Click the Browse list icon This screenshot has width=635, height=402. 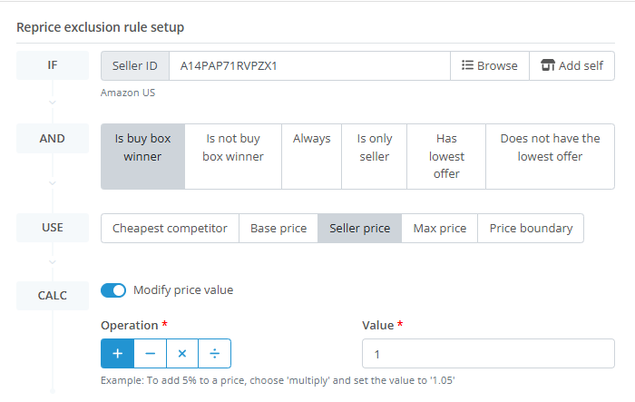coord(467,65)
